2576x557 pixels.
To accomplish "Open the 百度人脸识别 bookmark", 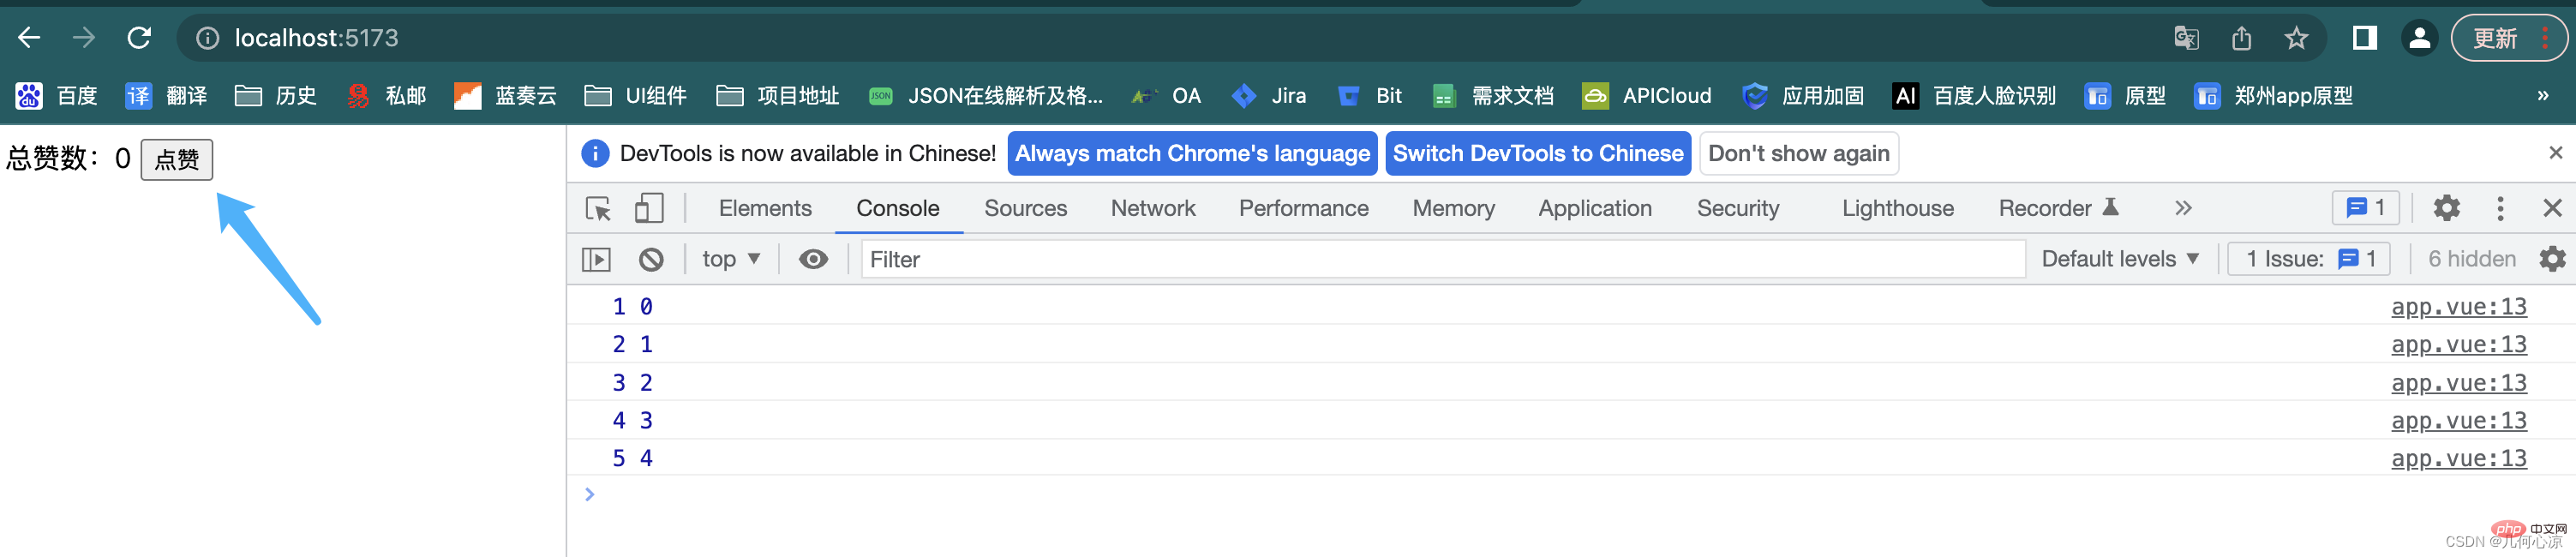I will click(1974, 96).
